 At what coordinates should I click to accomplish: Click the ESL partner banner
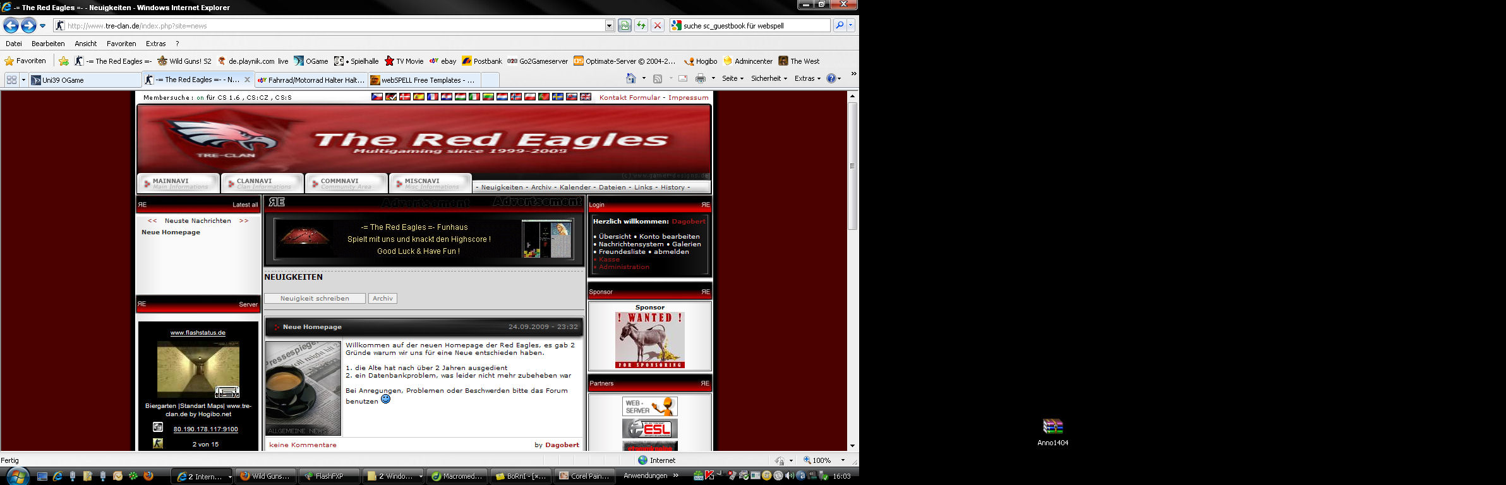[650, 429]
